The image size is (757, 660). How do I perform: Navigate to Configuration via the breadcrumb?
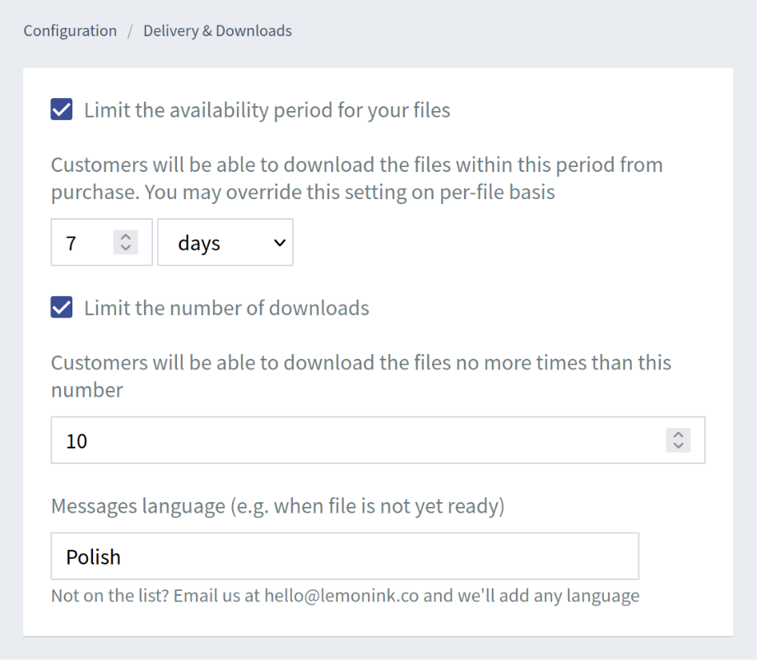[70, 30]
